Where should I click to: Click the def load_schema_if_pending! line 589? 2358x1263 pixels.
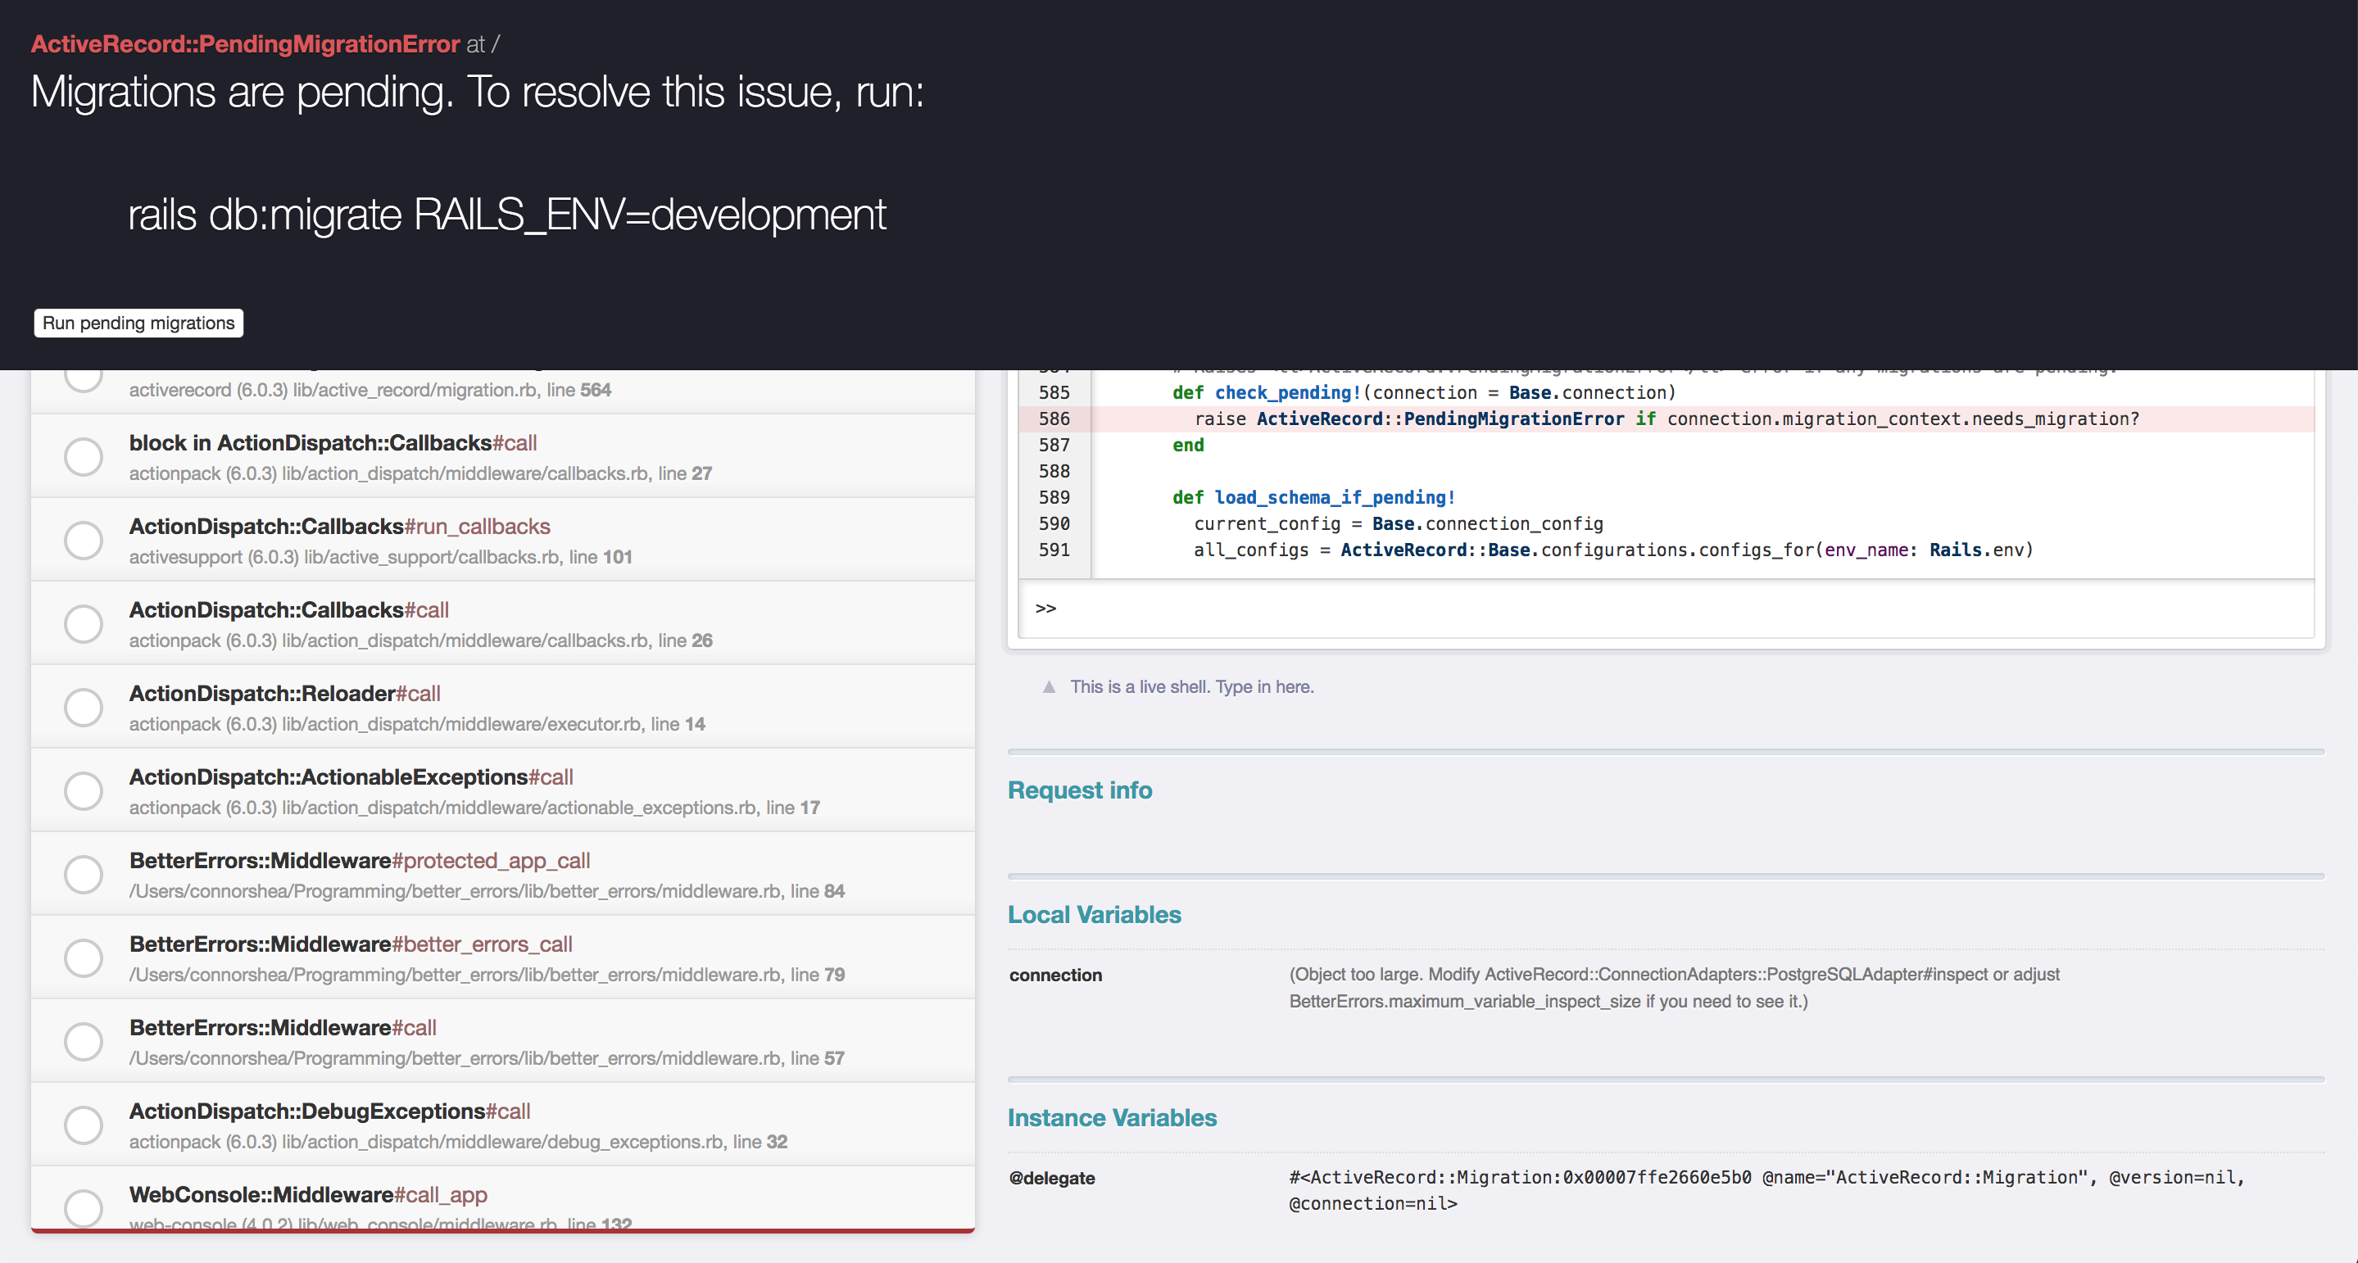(1313, 497)
